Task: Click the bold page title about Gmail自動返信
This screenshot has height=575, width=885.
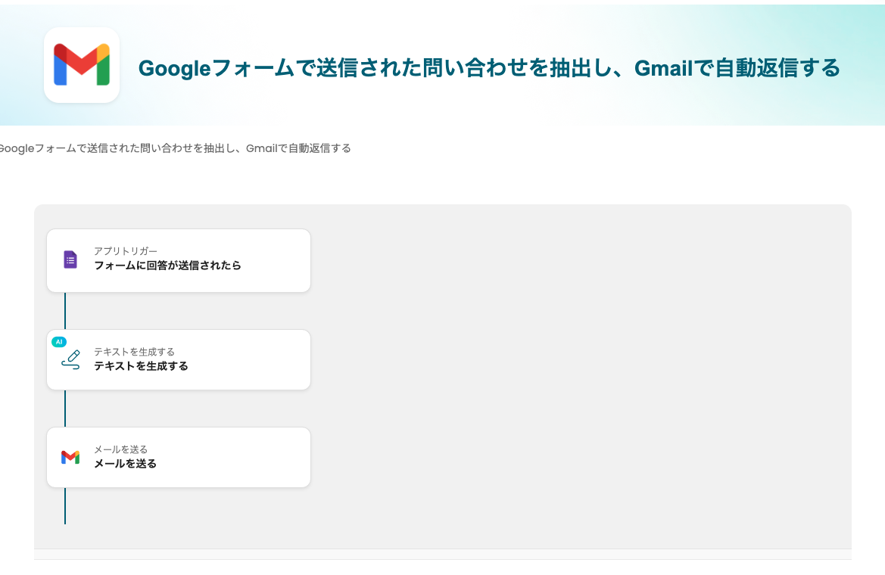Action: (489, 68)
